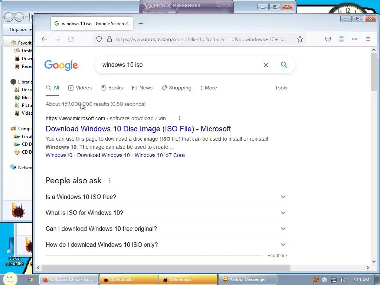Click the Firefox address bar URL
The width and height of the screenshot is (380, 285).
click(x=200, y=39)
